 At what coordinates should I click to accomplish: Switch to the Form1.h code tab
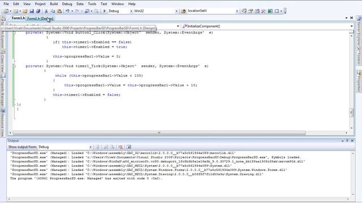(x=18, y=18)
